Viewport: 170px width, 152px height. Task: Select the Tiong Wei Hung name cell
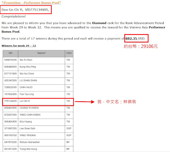pyautogui.click(x=42, y=149)
